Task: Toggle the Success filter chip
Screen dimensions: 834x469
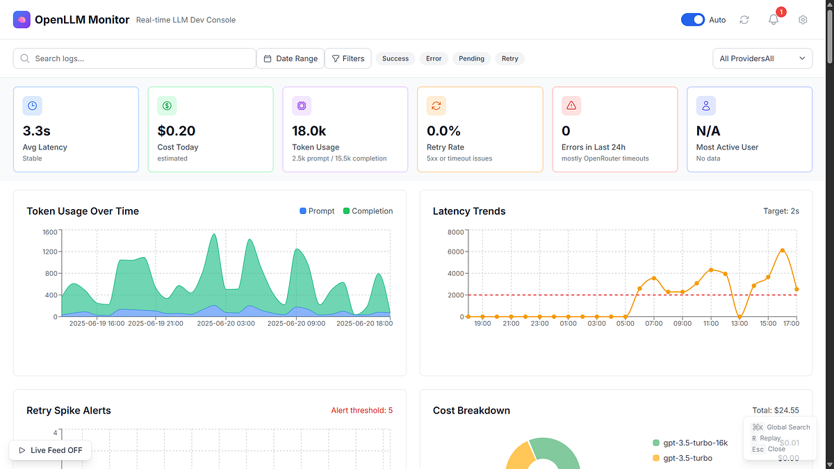Action: pos(395,58)
